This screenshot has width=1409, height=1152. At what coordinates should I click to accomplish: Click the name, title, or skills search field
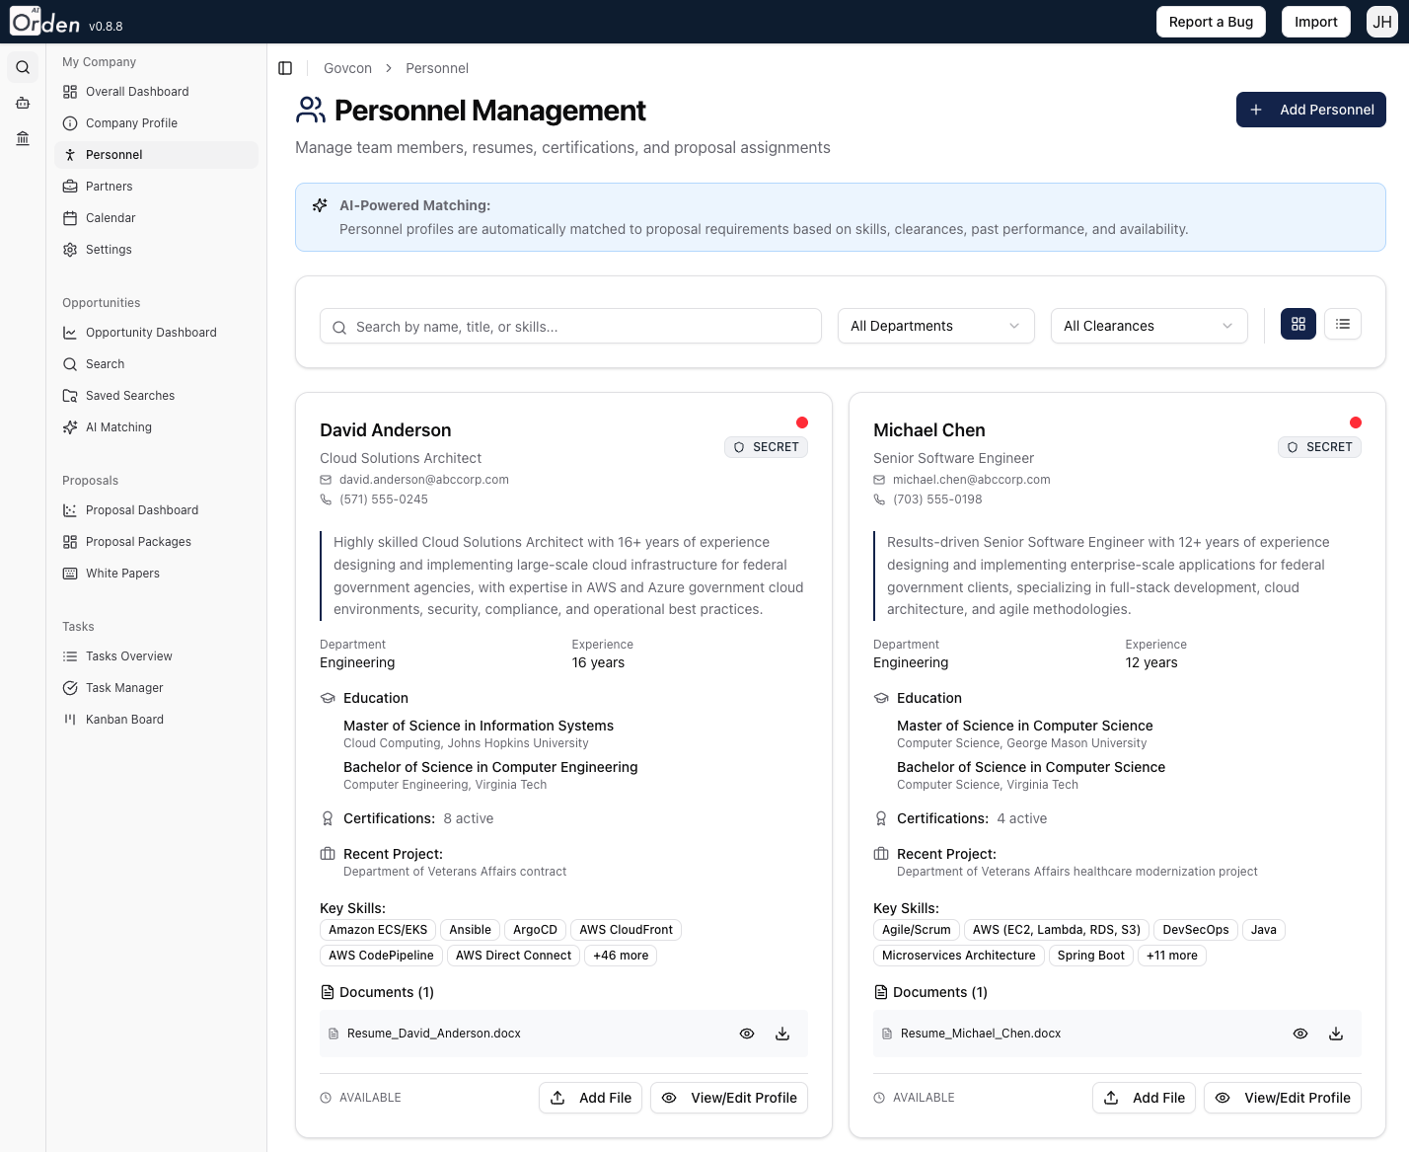click(570, 326)
